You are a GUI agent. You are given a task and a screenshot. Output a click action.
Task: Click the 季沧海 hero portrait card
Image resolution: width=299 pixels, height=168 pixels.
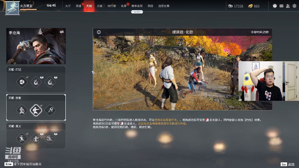[x=36, y=46]
